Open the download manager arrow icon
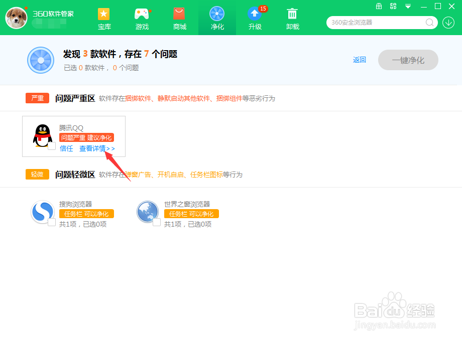The height and width of the screenshot is (341, 462). click(448, 23)
